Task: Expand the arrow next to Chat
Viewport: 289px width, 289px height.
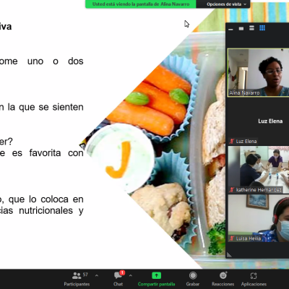Action: click(131, 275)
